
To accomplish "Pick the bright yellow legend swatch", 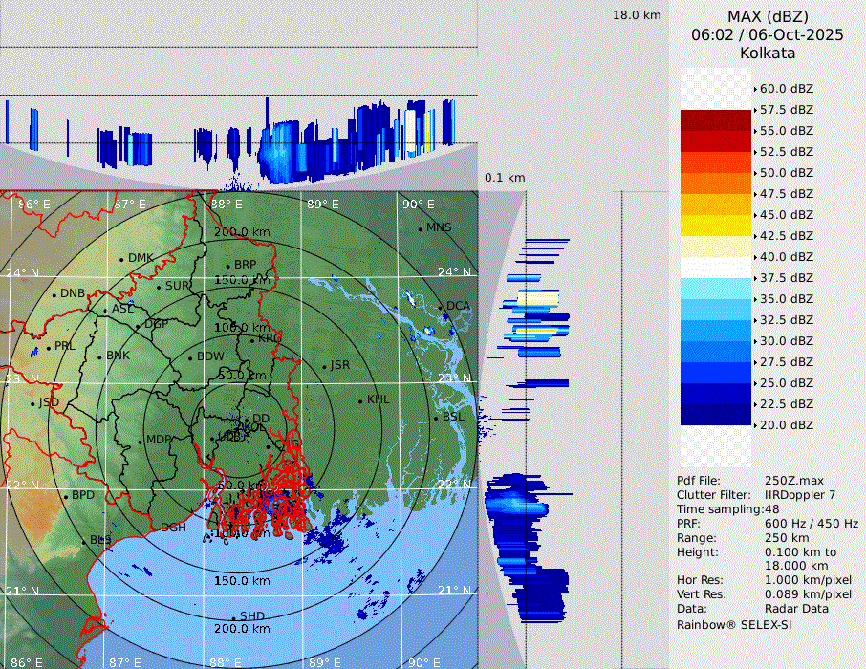I will 715,226.
